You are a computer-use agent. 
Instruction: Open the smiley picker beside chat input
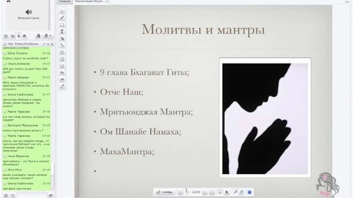[6, 196]
